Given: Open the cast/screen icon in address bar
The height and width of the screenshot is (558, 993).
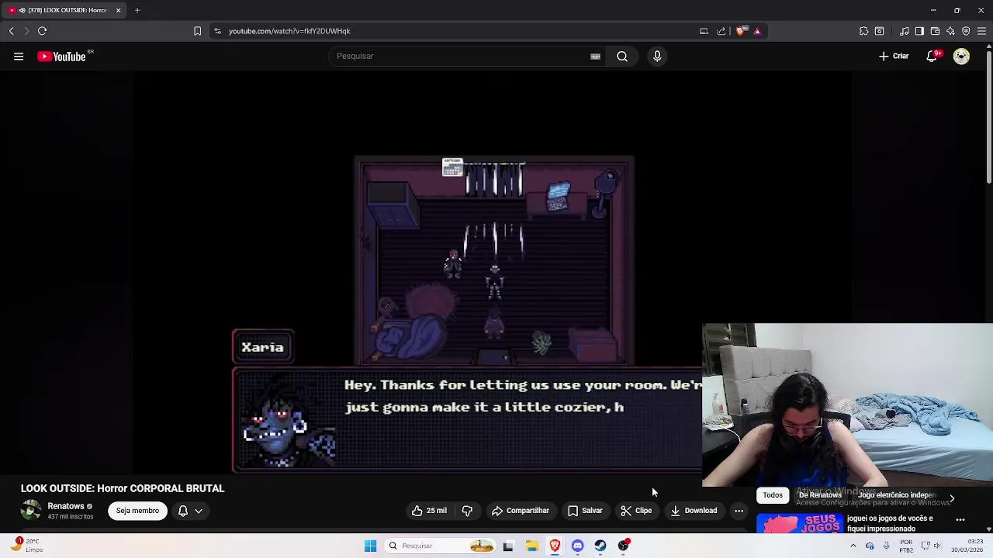Looking at the screenshot, I should coord(704,31).
